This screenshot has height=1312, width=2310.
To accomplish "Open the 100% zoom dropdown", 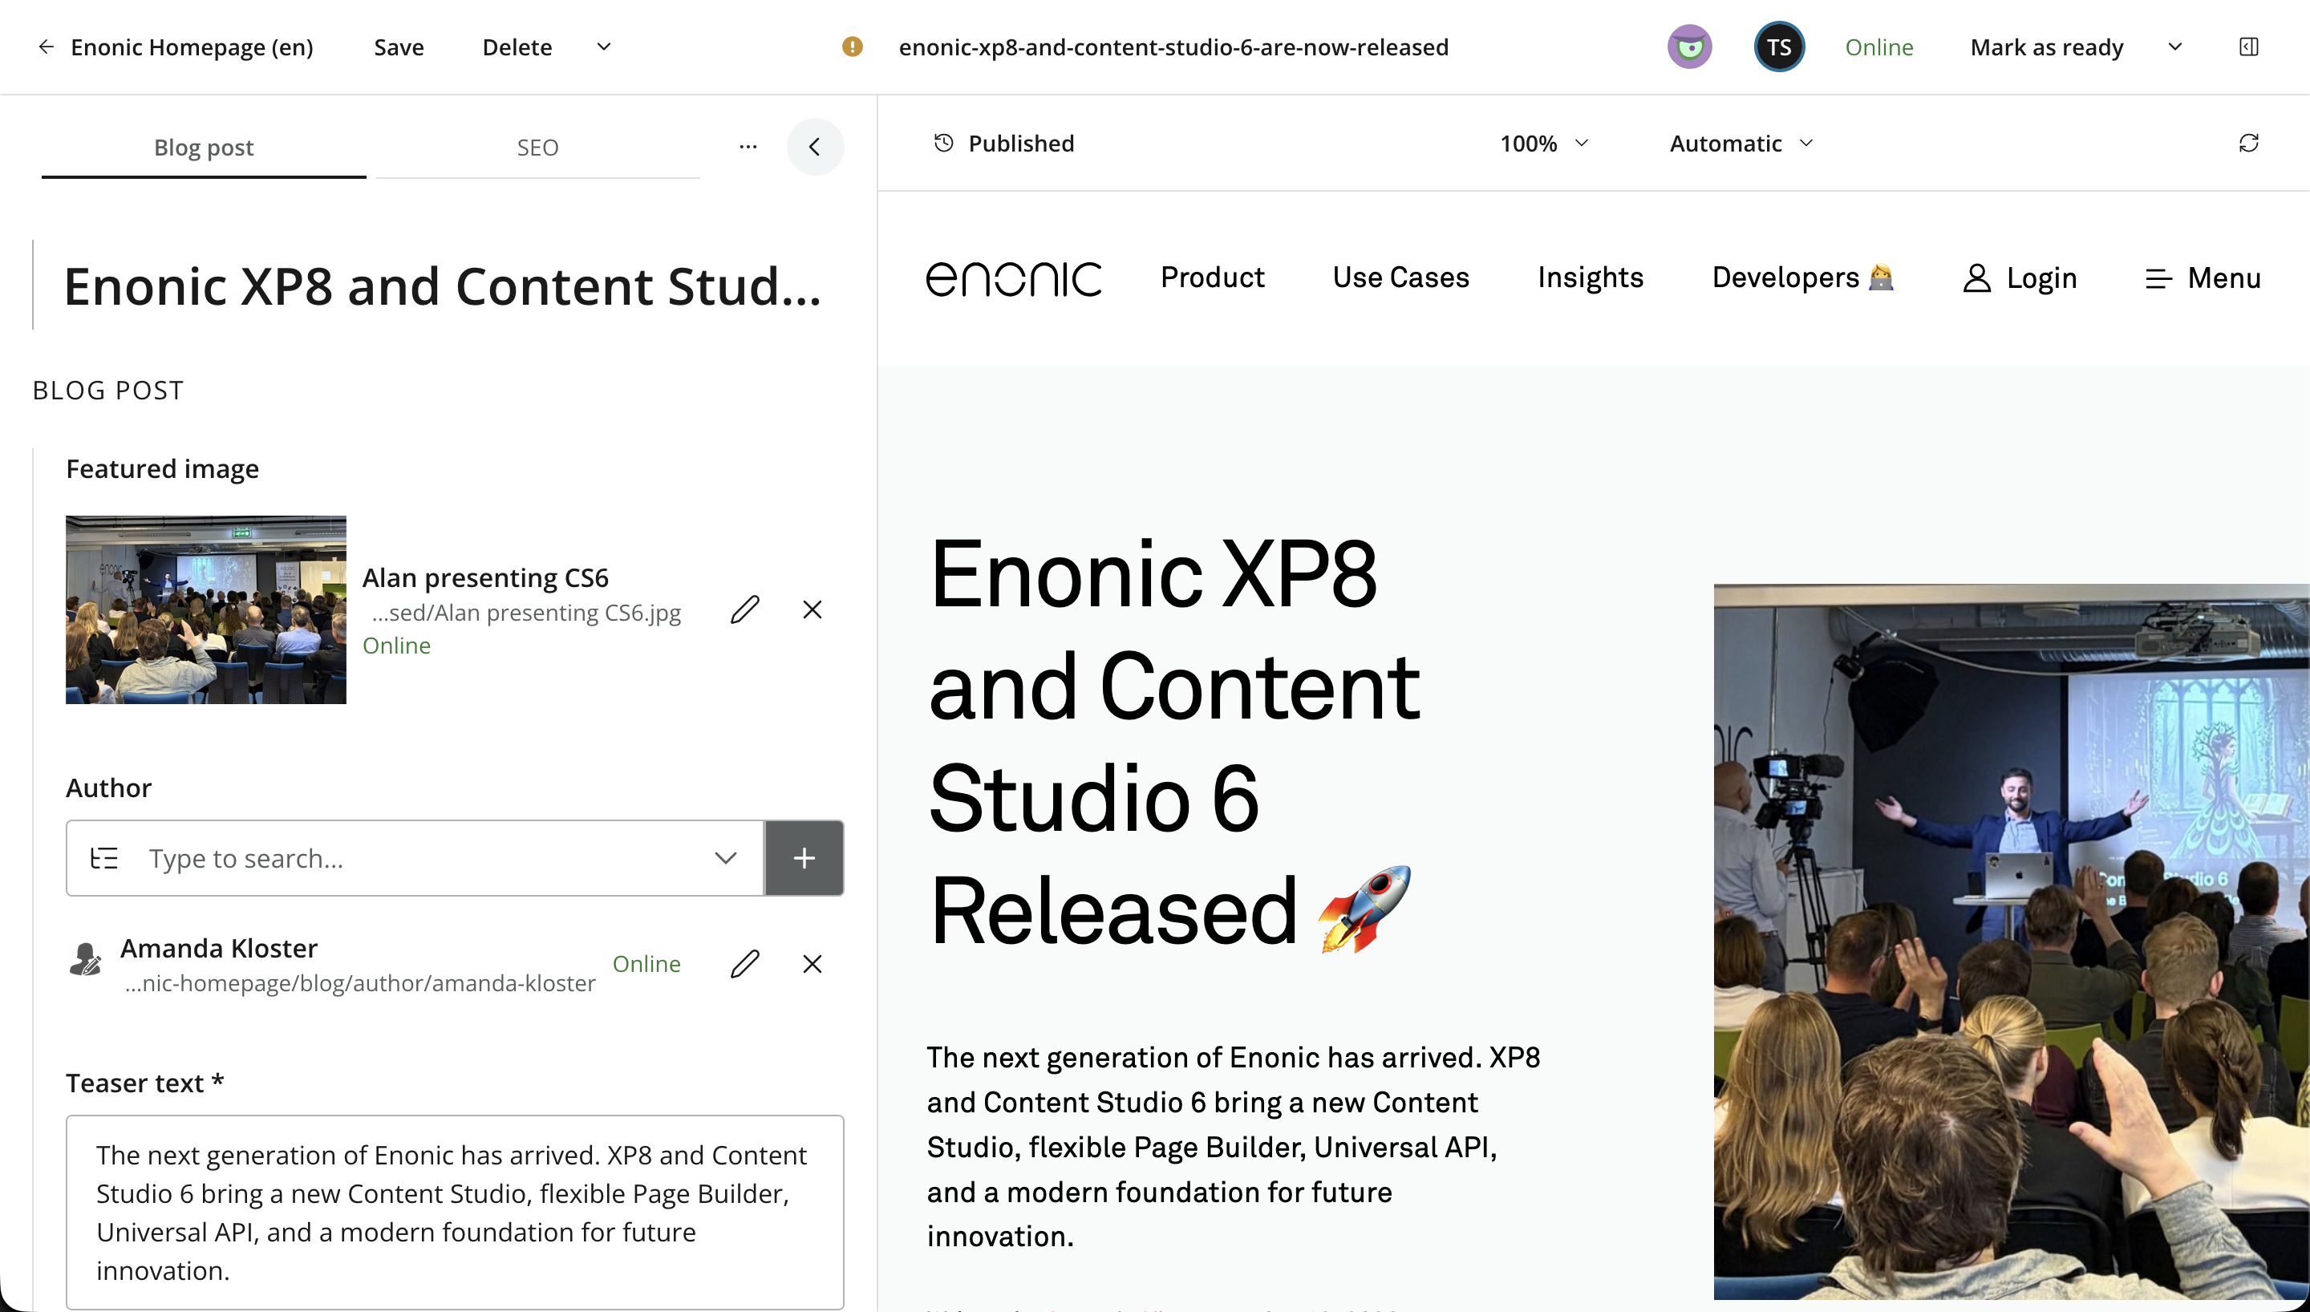I will tap(1543, 144).
